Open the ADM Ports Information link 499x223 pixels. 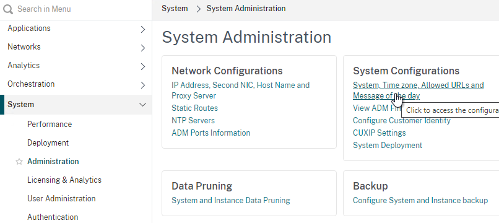point(211,133)
